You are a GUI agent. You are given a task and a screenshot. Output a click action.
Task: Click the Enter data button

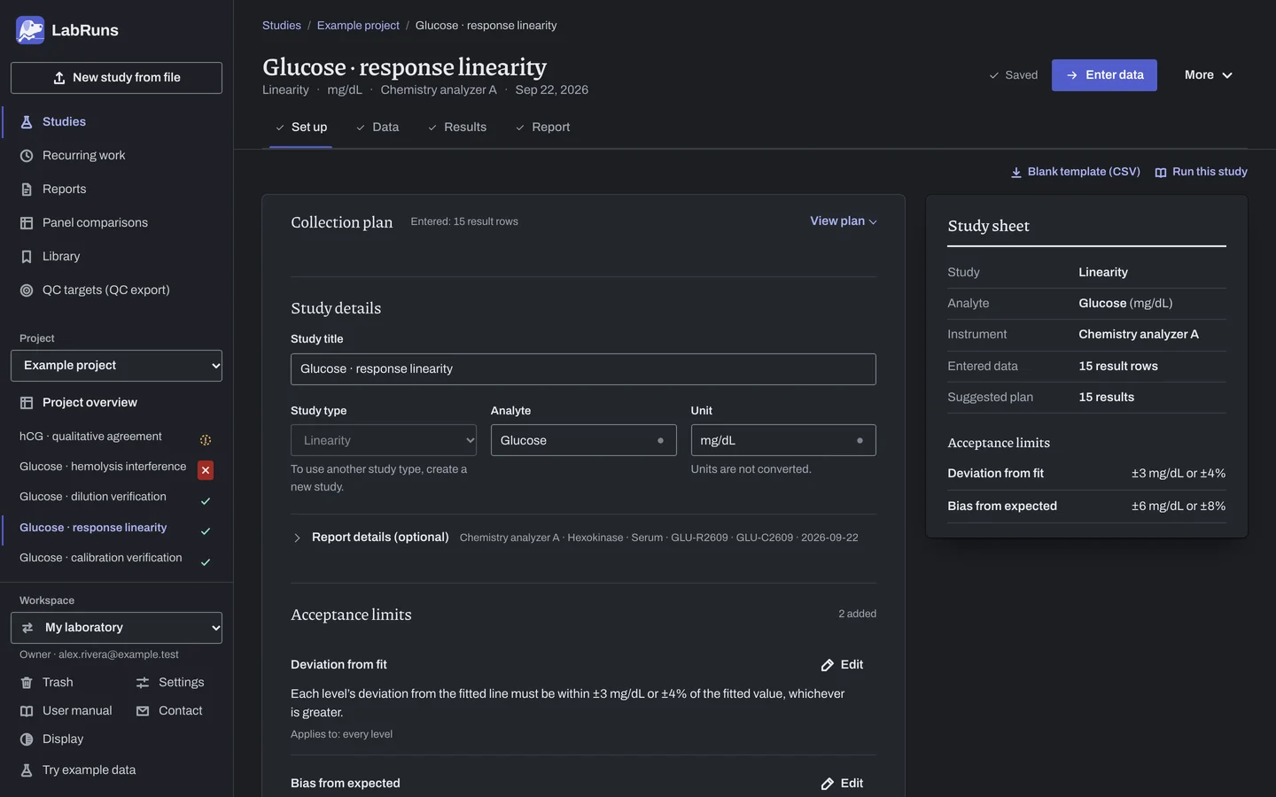coord(1104,75)
